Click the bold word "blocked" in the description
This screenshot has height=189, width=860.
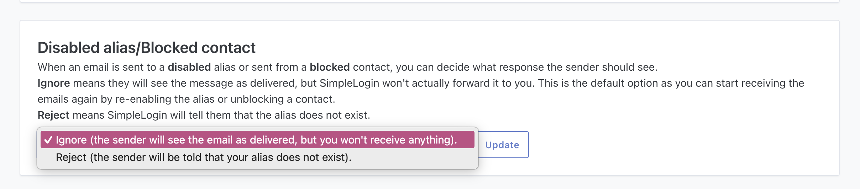pos(330,67)
